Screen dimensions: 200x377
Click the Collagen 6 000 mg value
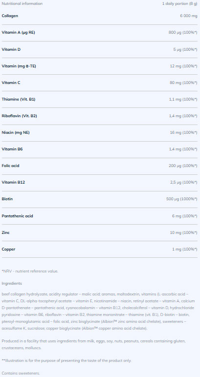click(x=188, y=16)
